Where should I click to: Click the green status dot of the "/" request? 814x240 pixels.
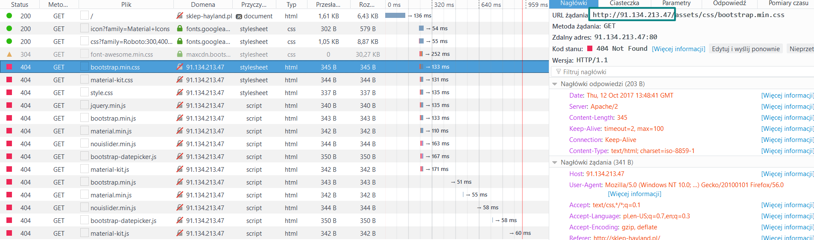click(9, 16)
